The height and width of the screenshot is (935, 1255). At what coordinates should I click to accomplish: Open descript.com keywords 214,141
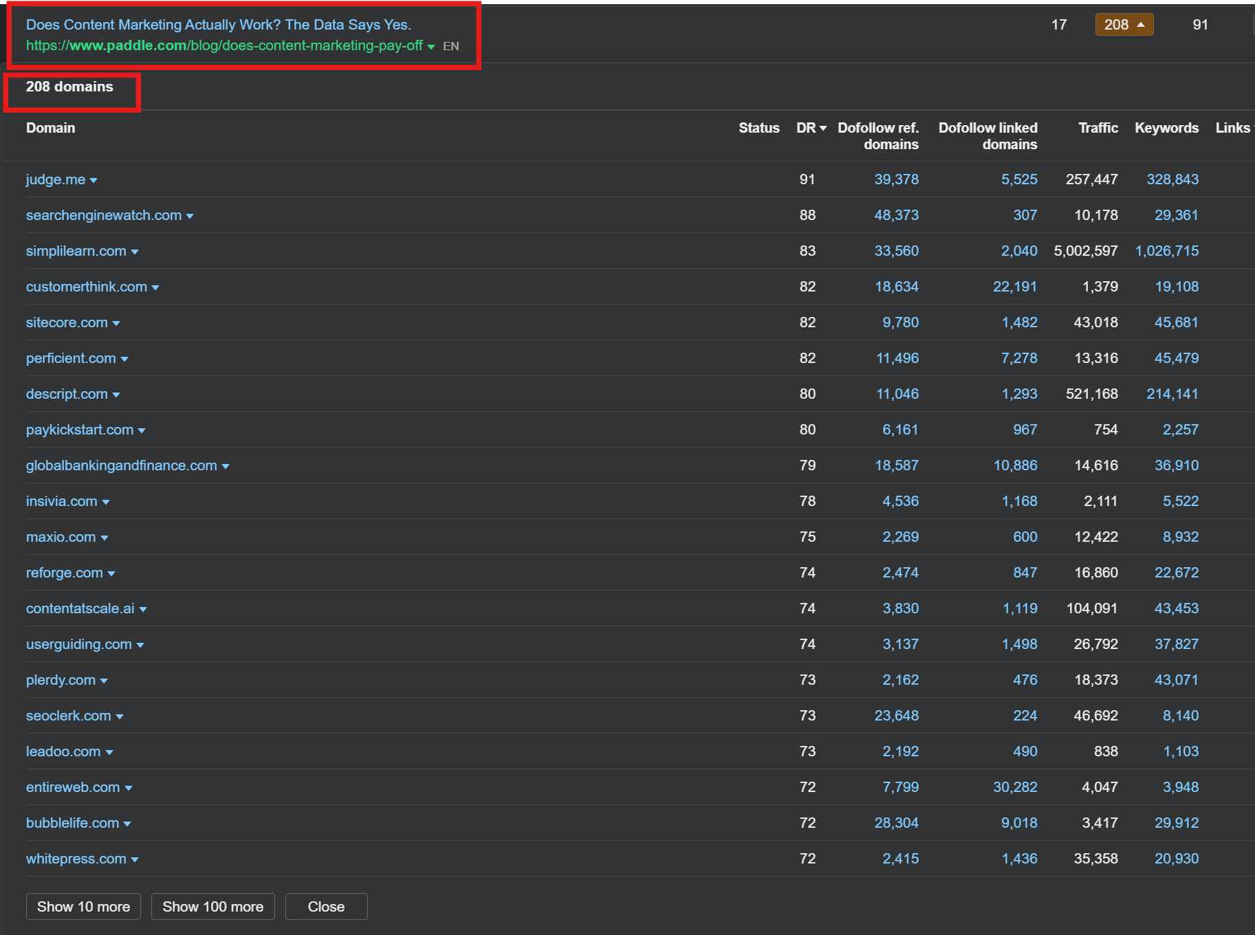1172,394
